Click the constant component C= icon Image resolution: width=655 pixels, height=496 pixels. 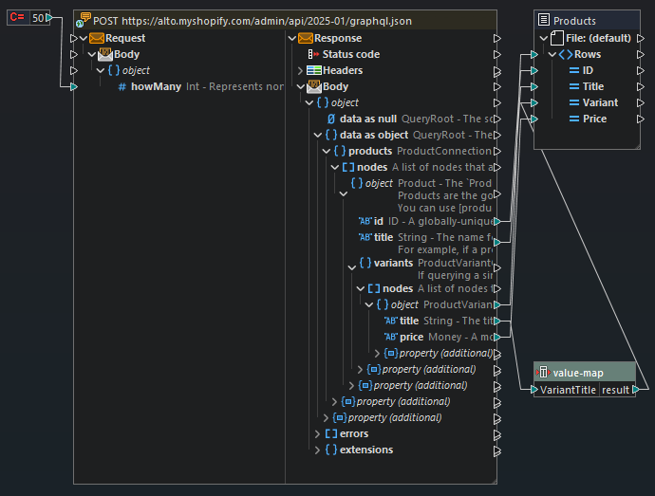pyautogui.click(x=17, y=18)
